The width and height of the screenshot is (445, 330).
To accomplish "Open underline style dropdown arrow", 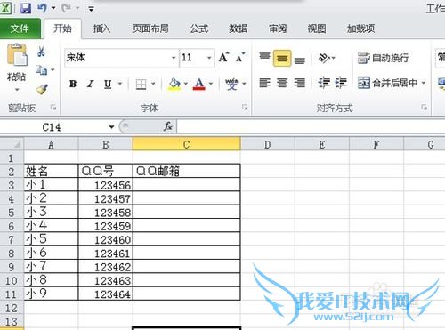I will pos(120,84).
